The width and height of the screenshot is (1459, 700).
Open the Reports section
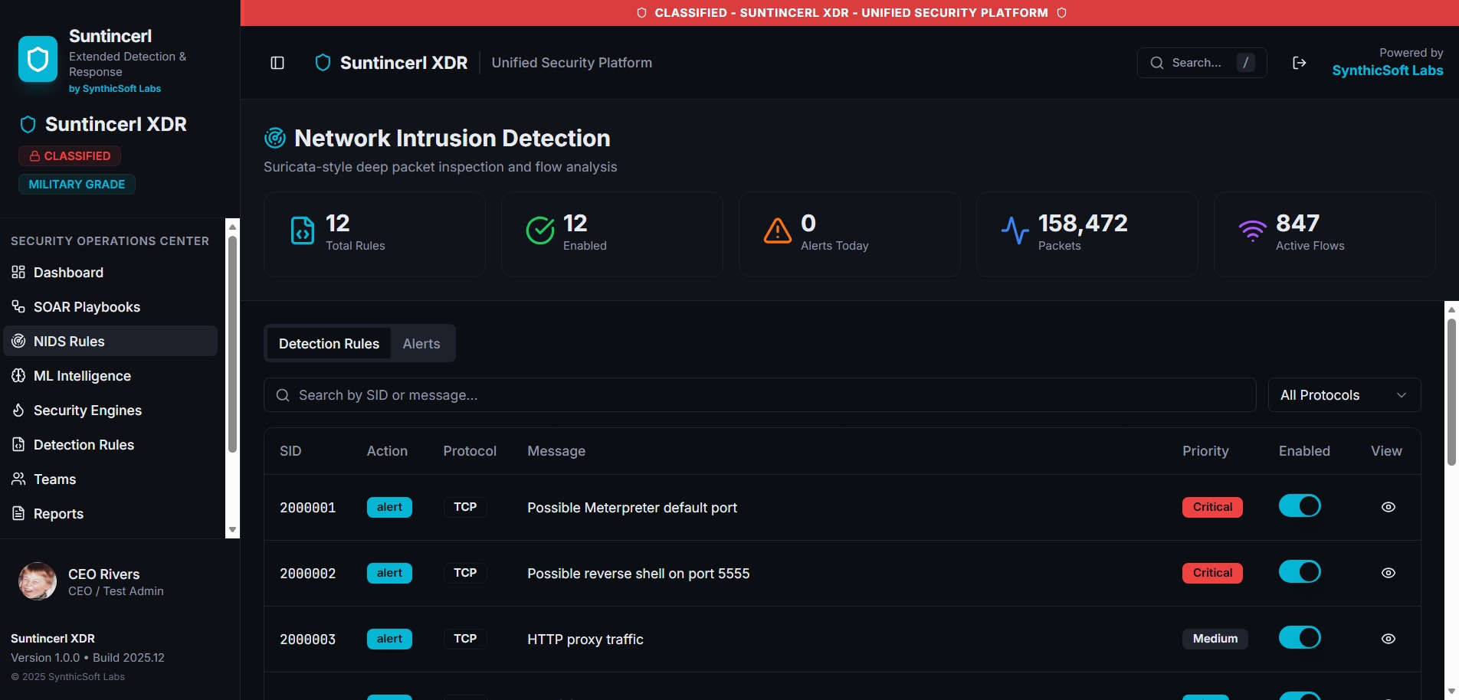(57, 513)
